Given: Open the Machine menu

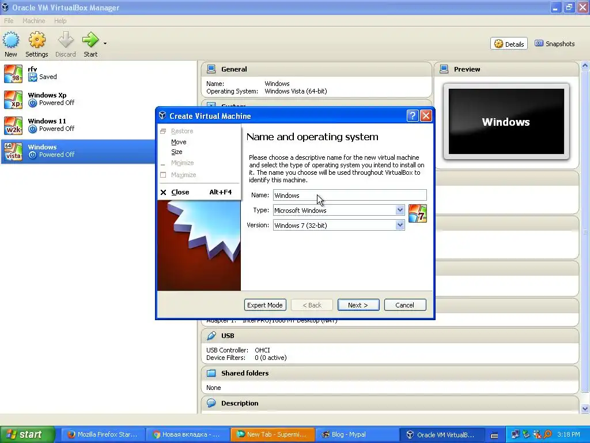Looking at the screenshot, I should 34,21.
